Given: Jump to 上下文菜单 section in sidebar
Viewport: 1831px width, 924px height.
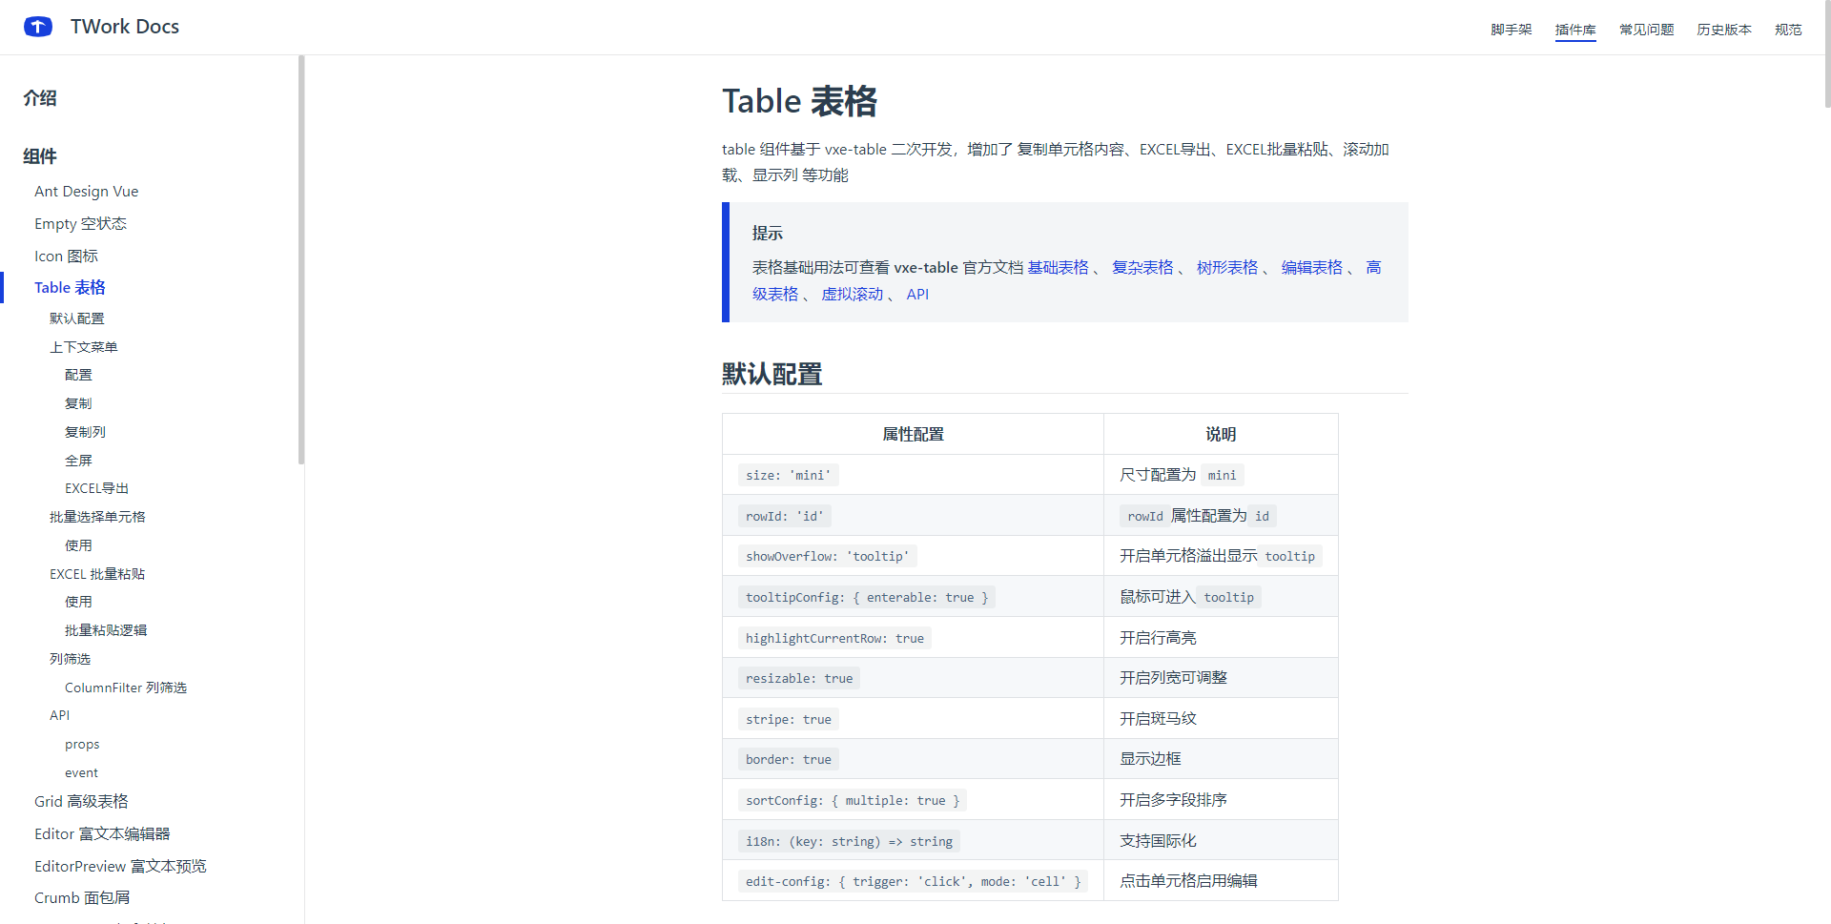Looking at the screenshot, I should (x=83, y=347).
